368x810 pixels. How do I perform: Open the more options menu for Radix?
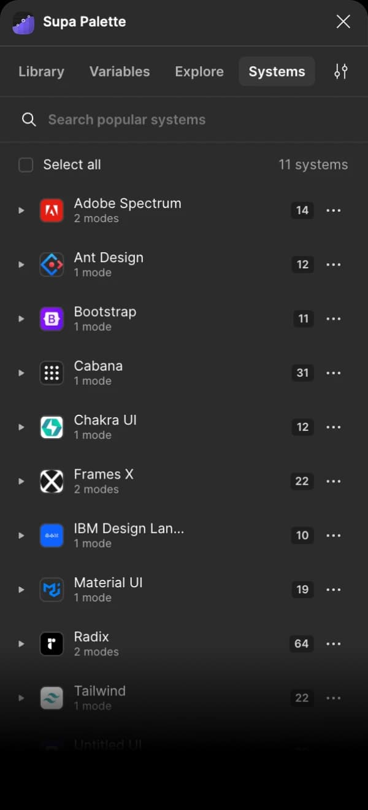click(334, 644)
